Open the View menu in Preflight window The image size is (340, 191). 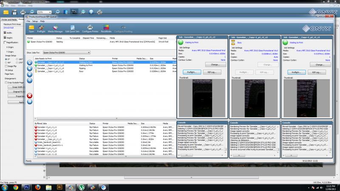click(x=13, y=6)
